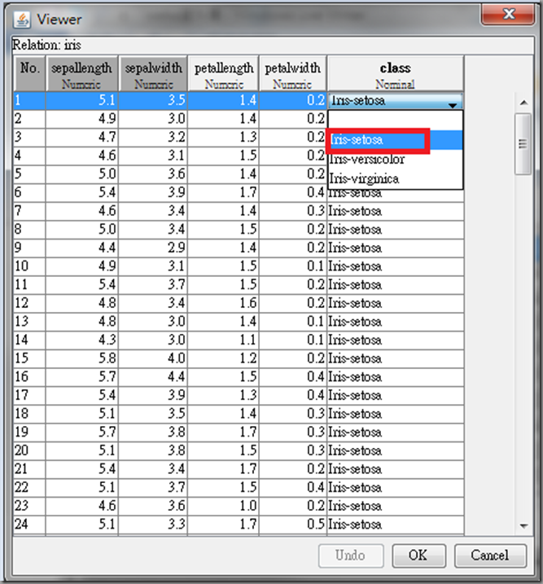543x584 pixels.
Task: Click the OK button
Action: [x=418, y=555]
